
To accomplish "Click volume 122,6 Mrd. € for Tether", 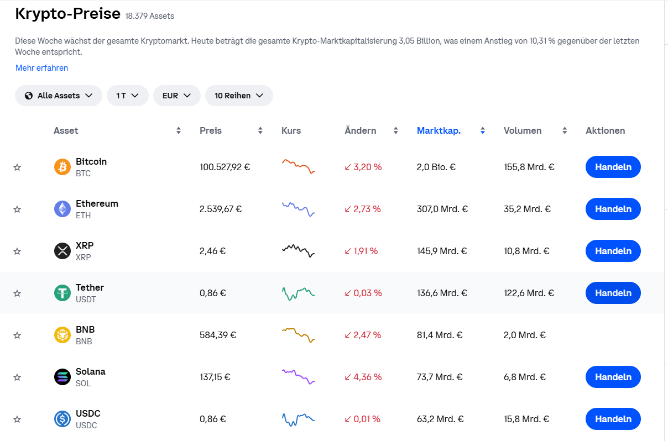I will tap(529, 293).
